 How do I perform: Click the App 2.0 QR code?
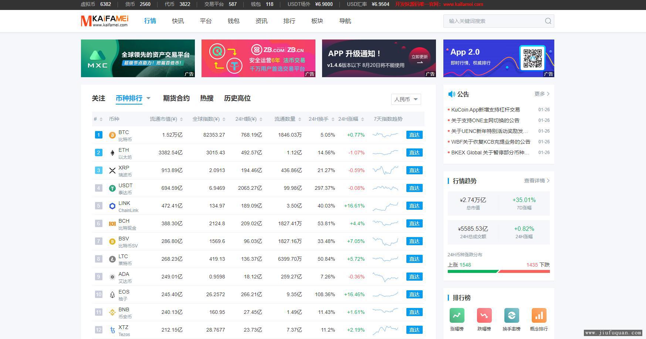532,58
